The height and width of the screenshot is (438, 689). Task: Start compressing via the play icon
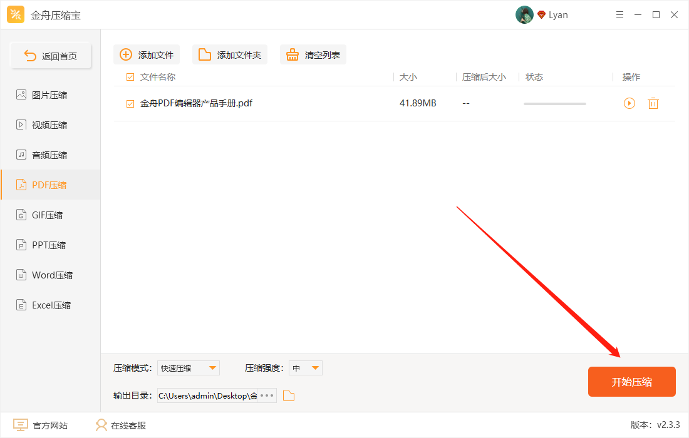click(629, 103)
